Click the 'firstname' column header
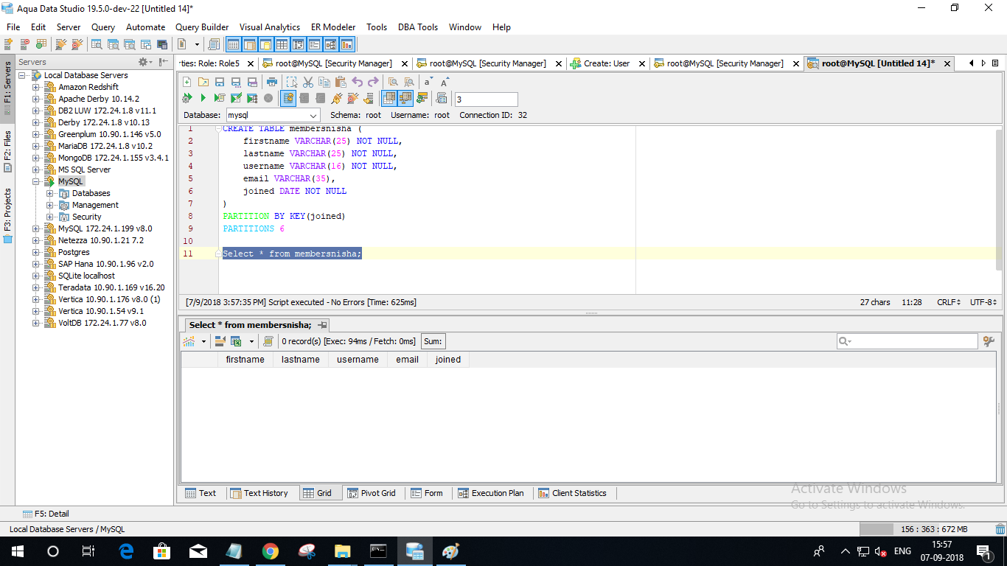1007x566 pixels. (x=245, y=360)
